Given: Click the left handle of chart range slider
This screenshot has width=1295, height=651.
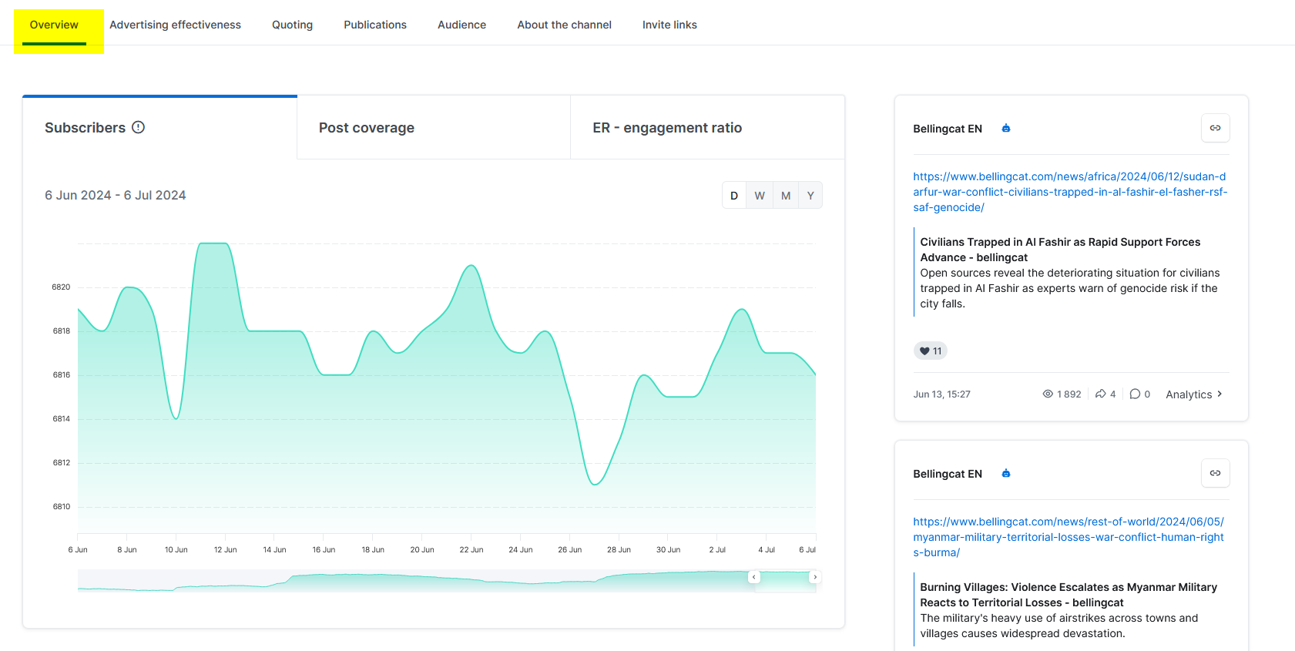Looking at the screenshot, I should pyautogui.click(x=754, y=577).
